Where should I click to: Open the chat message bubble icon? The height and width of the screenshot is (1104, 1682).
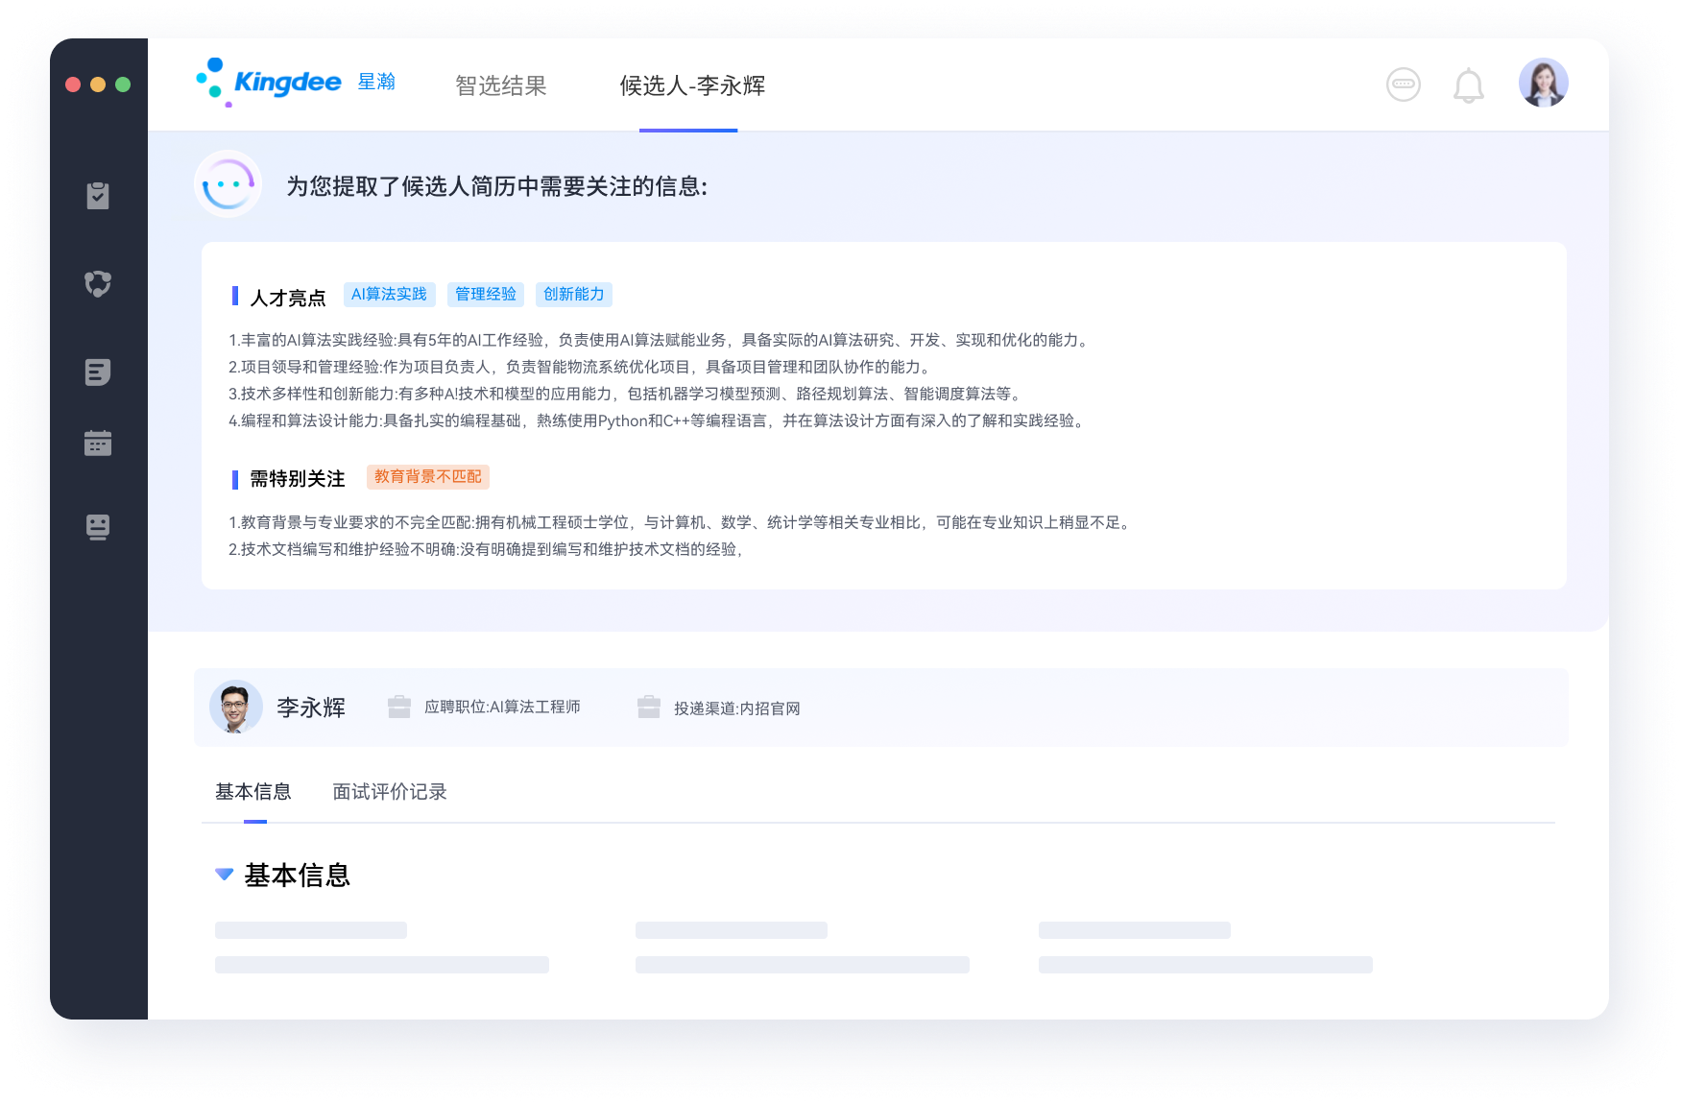[x=1403, y=84]
